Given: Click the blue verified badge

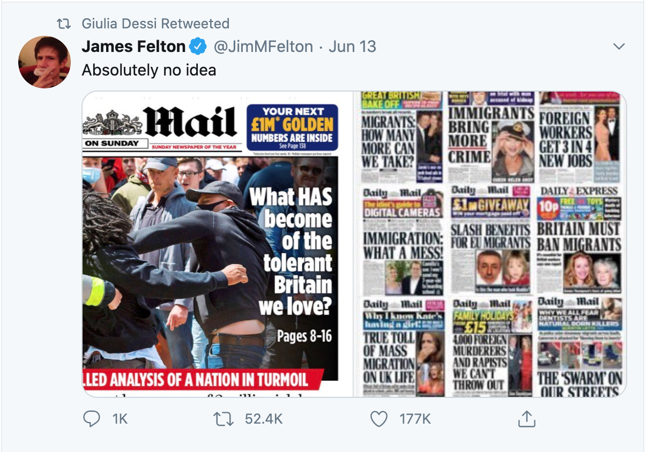Looking at the screenshot, I should click(x=198, y=47).
